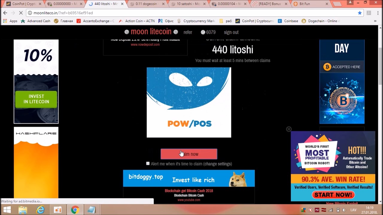Open the volume speaker tray icon
This screenshot has height=215, width=383.
coord(344,210)
